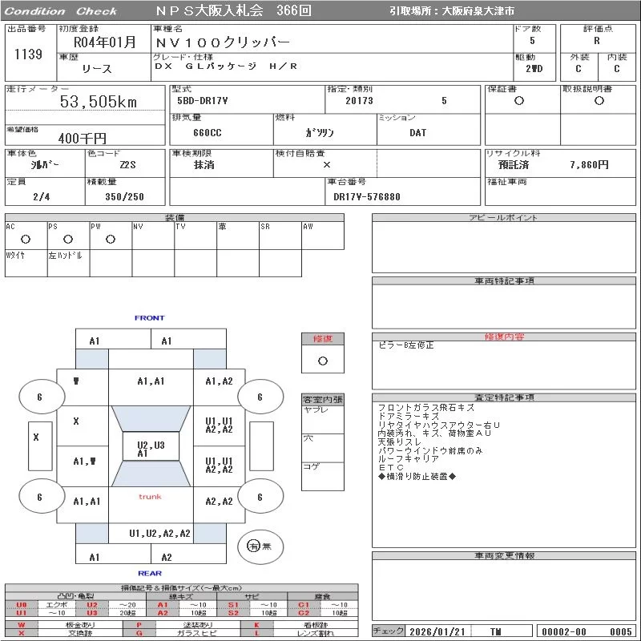The image size is (641, 641).
Task: Select model code '5BD-DR17V'
Action: 203,101
